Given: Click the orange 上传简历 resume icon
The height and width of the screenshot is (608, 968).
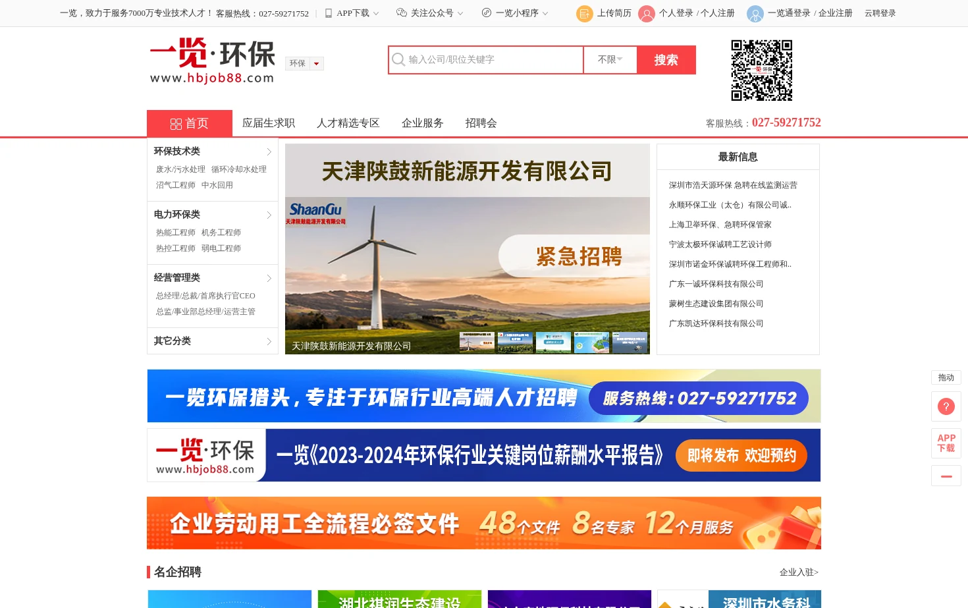Looking at the screenshot, I should pos(585,14).
